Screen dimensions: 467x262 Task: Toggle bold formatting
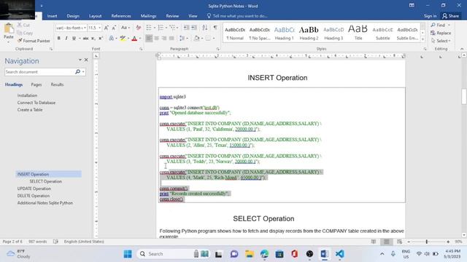point(58,39)
